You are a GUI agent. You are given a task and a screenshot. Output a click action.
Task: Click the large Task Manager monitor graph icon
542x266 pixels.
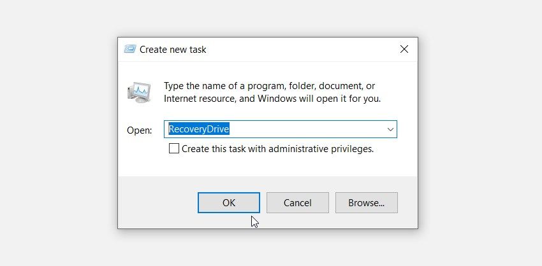tap(139, 92)
